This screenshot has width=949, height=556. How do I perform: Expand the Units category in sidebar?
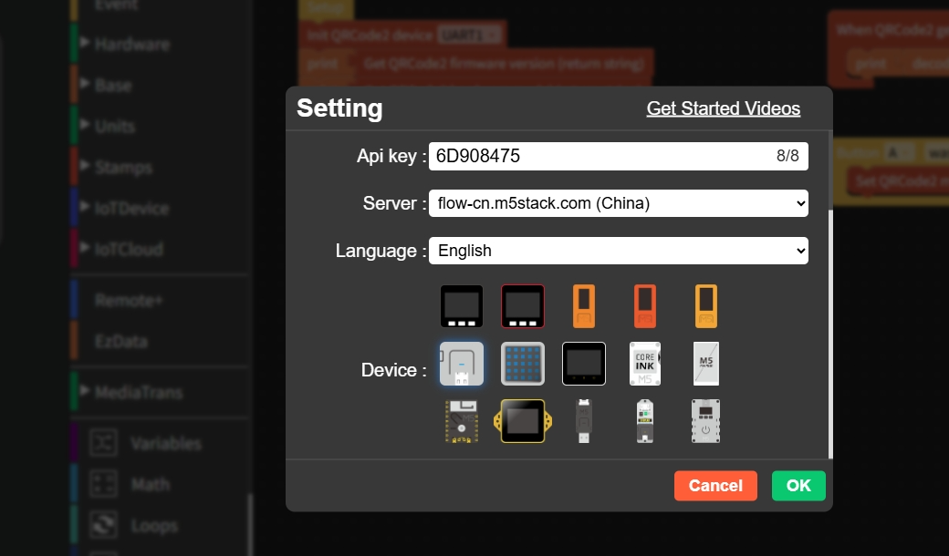pyautogui.click(x=114, y=127)
